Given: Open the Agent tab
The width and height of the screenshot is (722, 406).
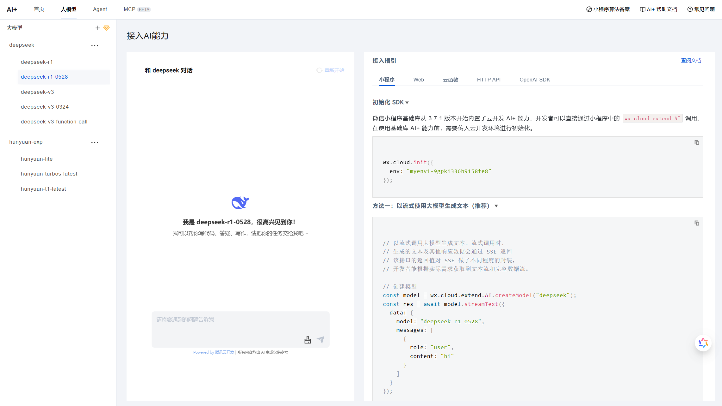Looking at the screenshot, I should 100,9.
